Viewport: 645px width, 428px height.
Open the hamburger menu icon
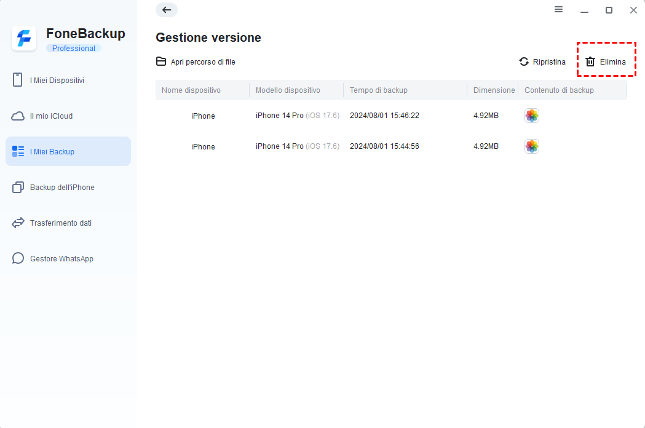[x=558, y=10]
